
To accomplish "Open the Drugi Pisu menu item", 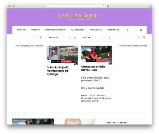I will click(x=22, y=30).
